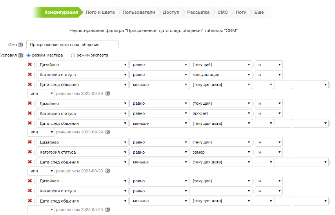
Task: Select the режим мастера radio button
Action: (29, 56)
